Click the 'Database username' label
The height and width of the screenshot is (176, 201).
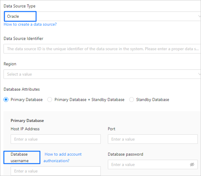click(19, 157)
